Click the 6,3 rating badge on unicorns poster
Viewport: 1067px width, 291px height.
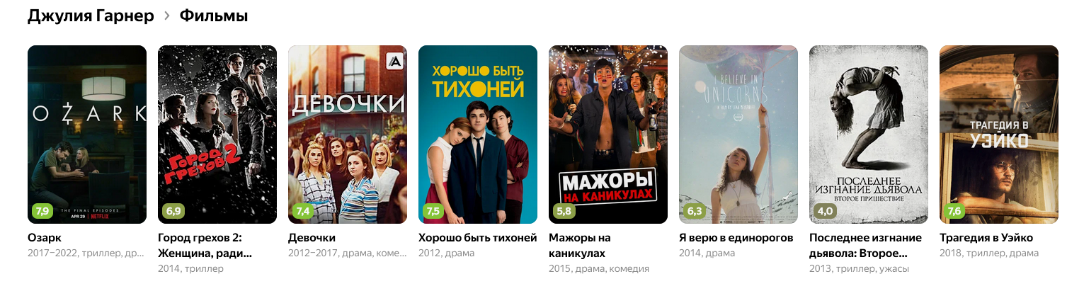click(694, 211)
